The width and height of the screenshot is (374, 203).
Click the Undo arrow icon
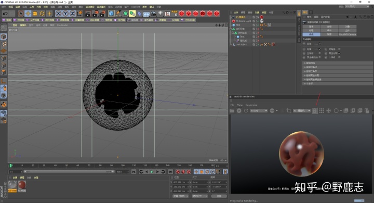tap(5, 14)
